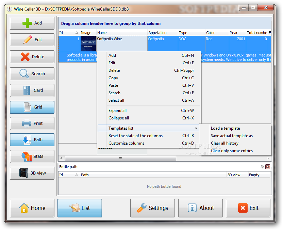The image size is (283, 230).
Task: Exit the app via red X icon
Action: pos(243,208)
